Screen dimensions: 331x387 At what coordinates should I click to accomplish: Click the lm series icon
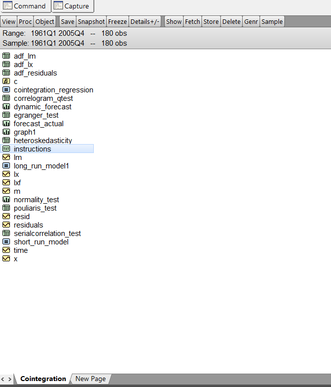point(6,157)
